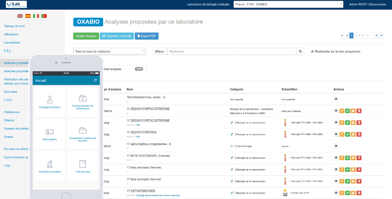Image resolution: width=392 pixels, height=199 pixels.
Task: Toggle 'Rechercher sur le nom uniquement' checkbox
Action: coord(312,52)
